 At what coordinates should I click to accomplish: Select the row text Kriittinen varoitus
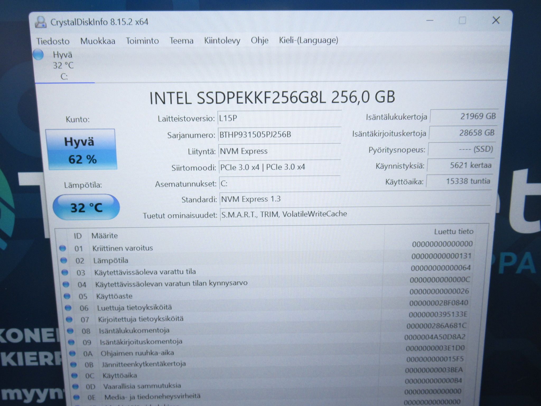[x=123, y=248]
